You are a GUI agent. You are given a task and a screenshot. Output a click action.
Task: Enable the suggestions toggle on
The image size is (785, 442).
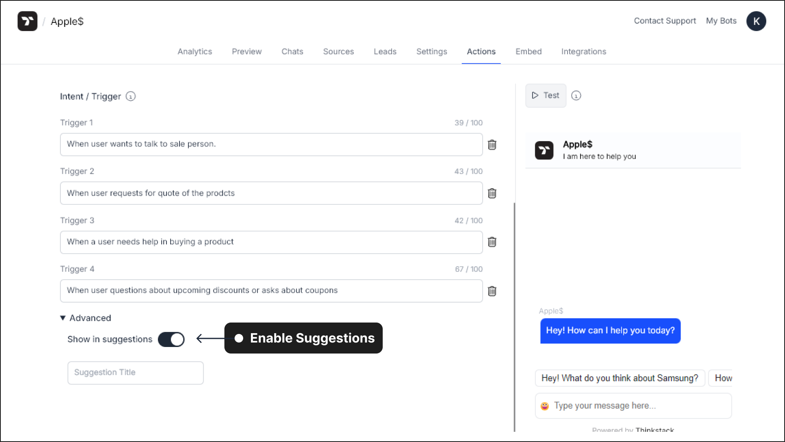tap(171, 339)
